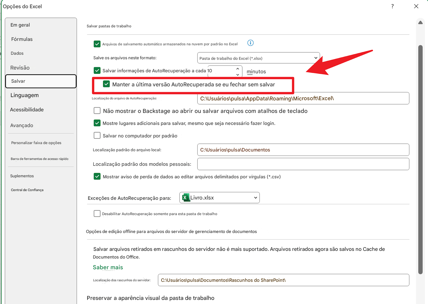Click "Localização padrão dos modelos pessoais:" label
The image size is (428, 304).
(142, 164)
